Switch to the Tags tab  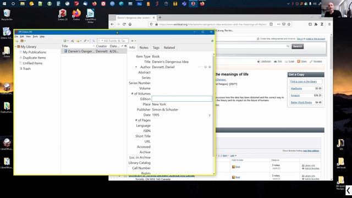[156, 48]
